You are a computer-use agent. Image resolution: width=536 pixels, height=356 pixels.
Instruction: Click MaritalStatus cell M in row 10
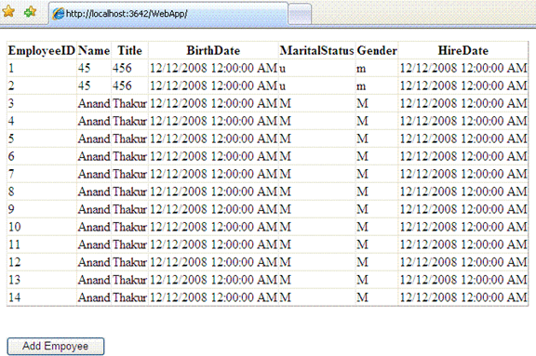tap(317, 227)
